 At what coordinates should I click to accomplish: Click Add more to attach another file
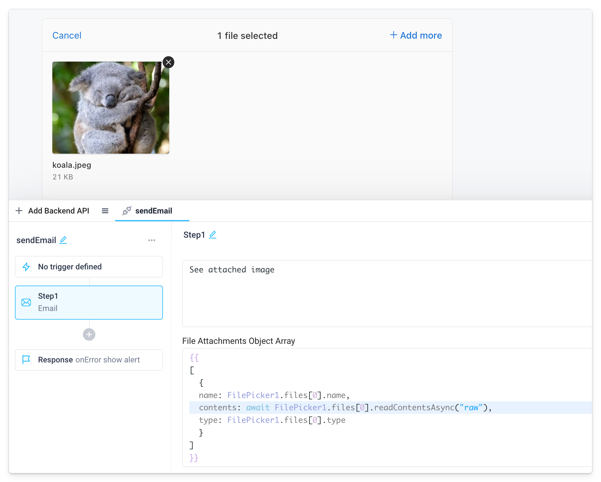click(x=416, y=35)
